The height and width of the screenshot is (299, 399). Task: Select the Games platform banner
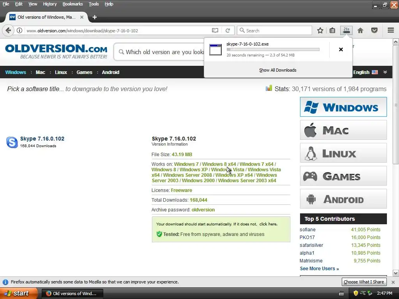click(x=343, y=176)
